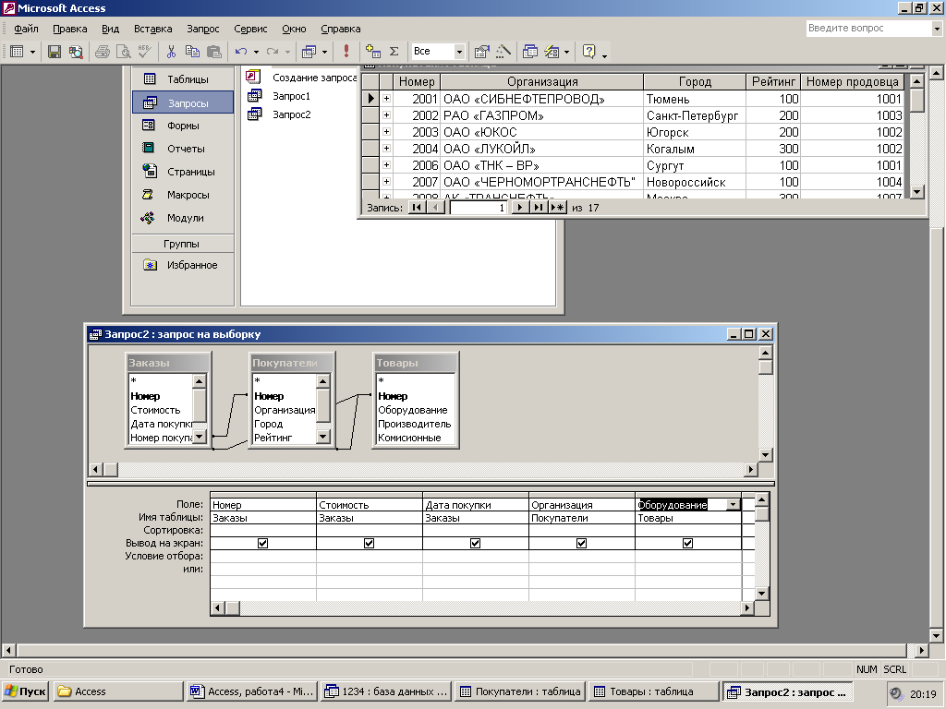Go to last record in Покупатели
This screenshot has width=946, height=709.
tap(538, 208)
